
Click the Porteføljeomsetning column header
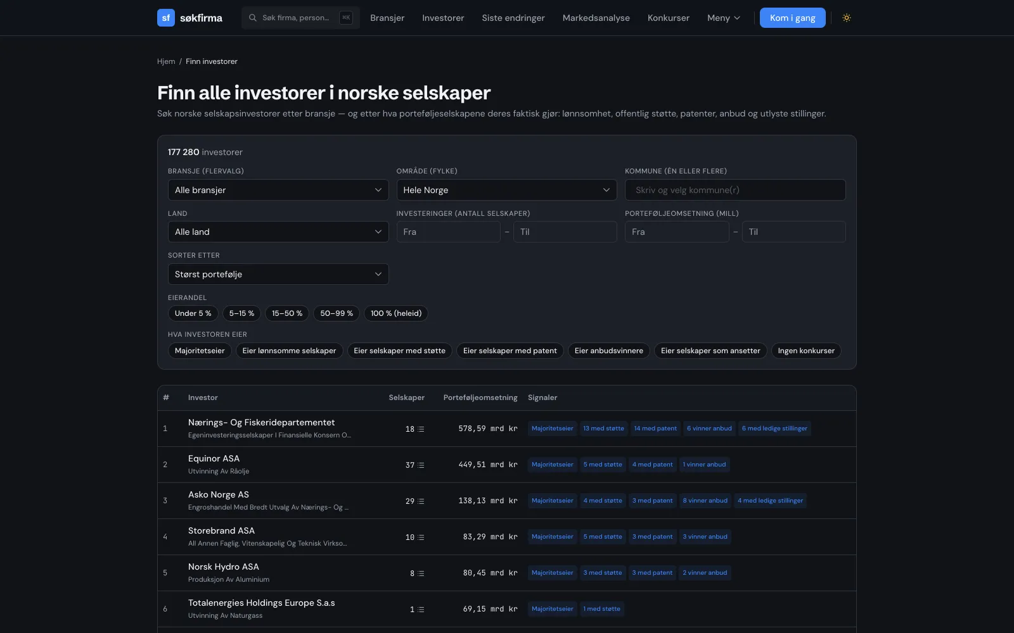click(x=480, y=398)
